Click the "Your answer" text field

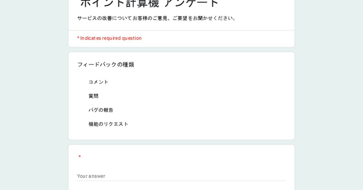(x=181, y=176)
